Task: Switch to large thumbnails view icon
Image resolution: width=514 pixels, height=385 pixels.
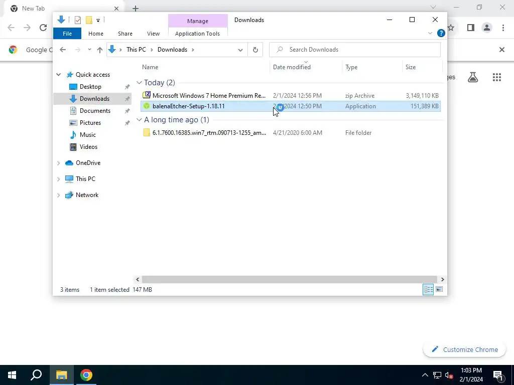Action: [439, 289]
